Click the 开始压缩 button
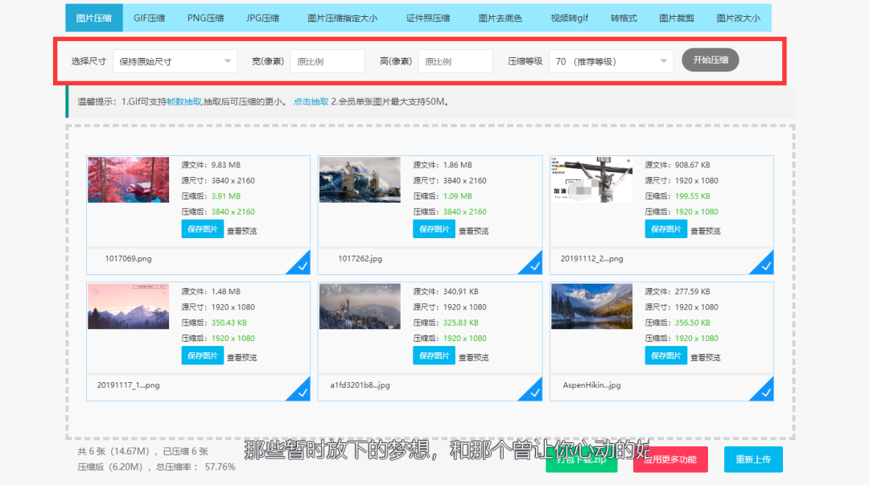869x485 pixels. [x=710, y=60]
